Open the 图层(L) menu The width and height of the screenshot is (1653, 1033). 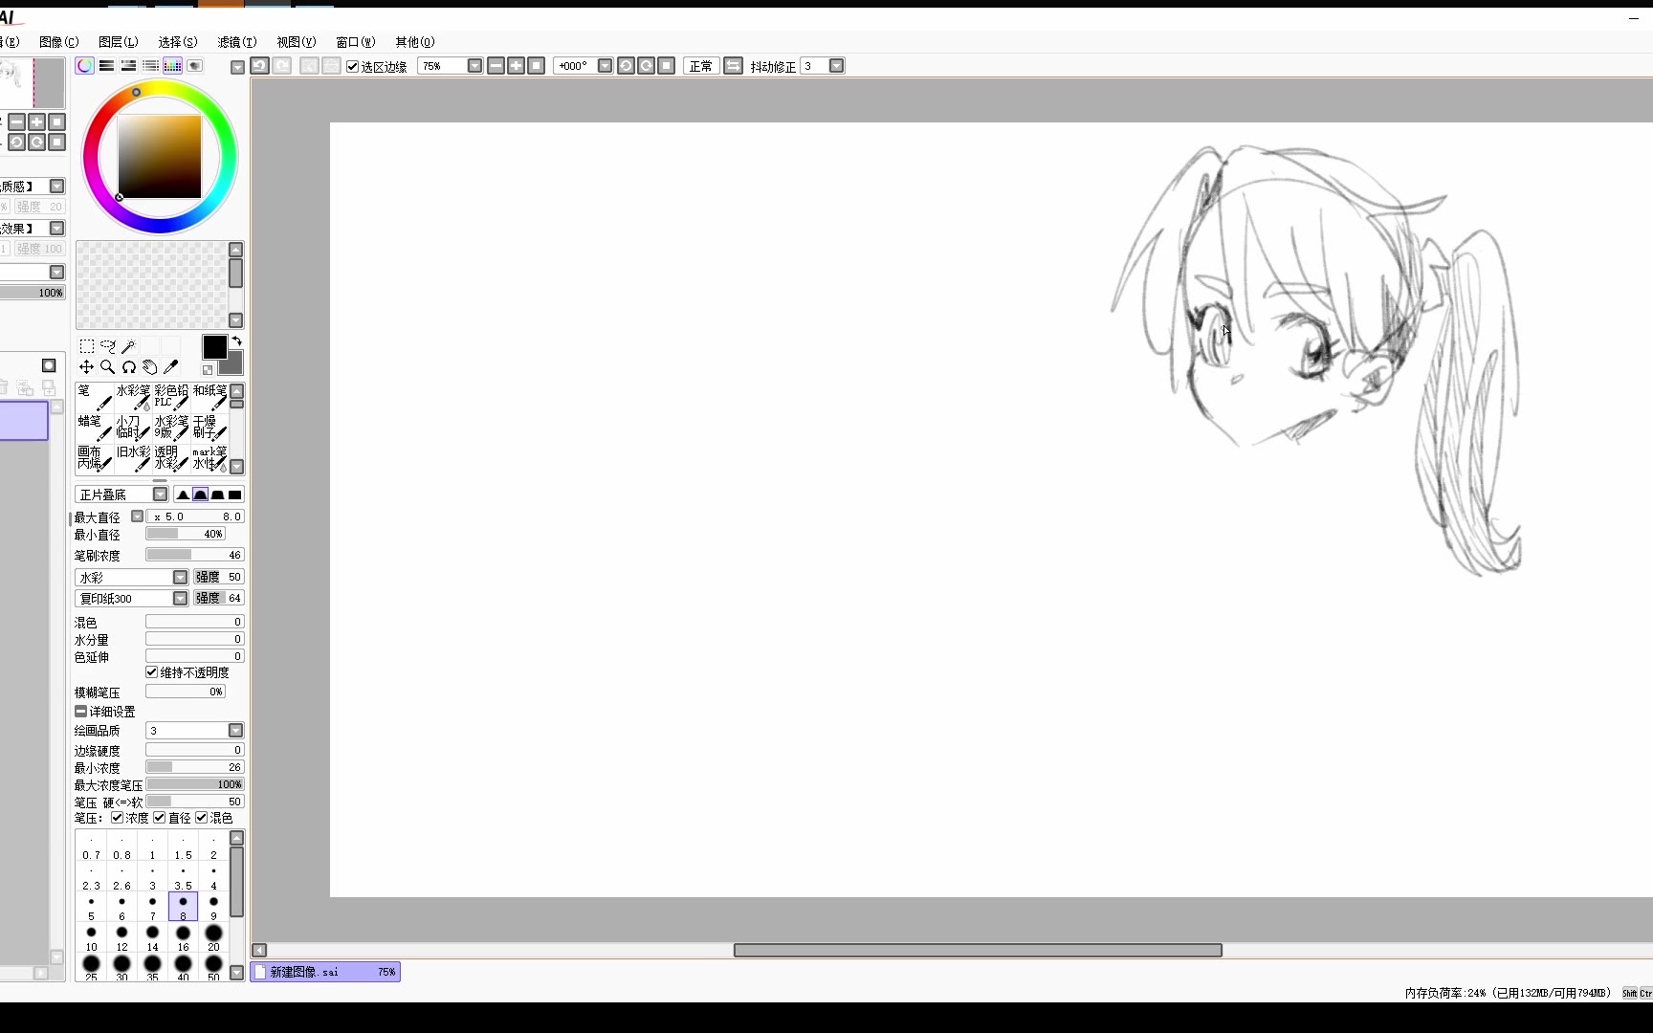(x=118, y=42)
